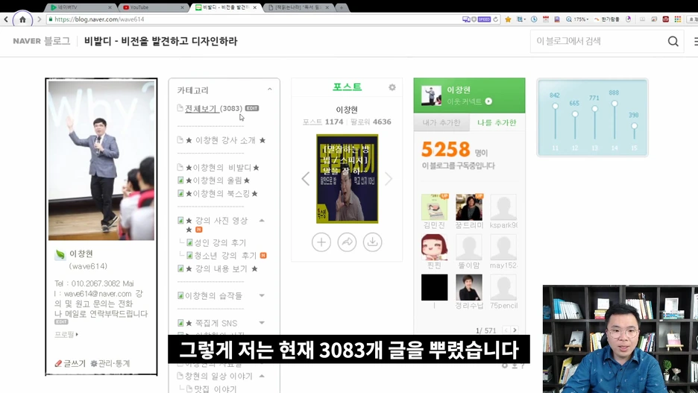Click the save floppy icon in toolbar
The width and height of the screenshot is (698, 393).
tap(557, 19)
